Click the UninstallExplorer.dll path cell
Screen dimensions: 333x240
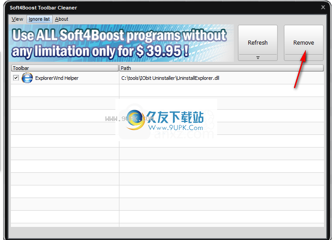point(222,78)
